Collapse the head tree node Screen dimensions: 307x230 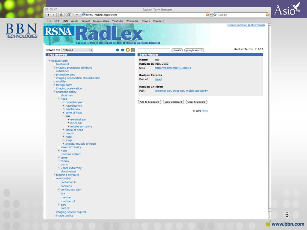[59, 99]
